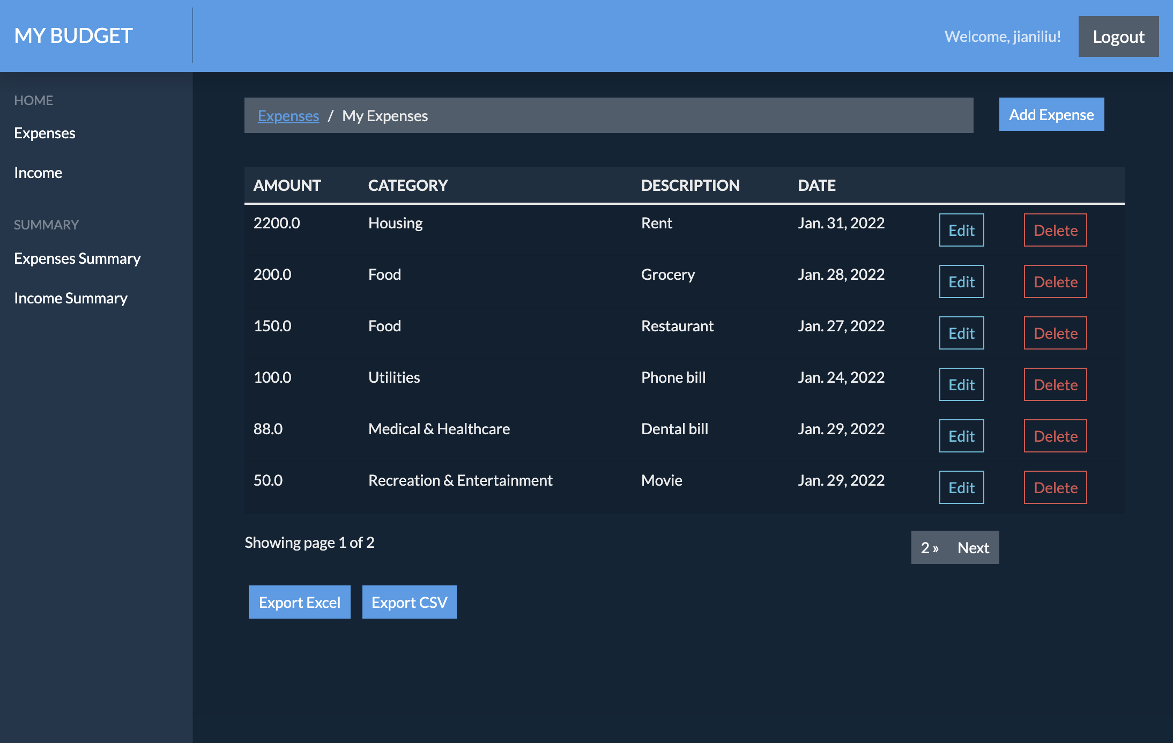This screenshot has height=743, width=1173.
Task: Edit the Rent expense row
Action: (x=961, y=231)
